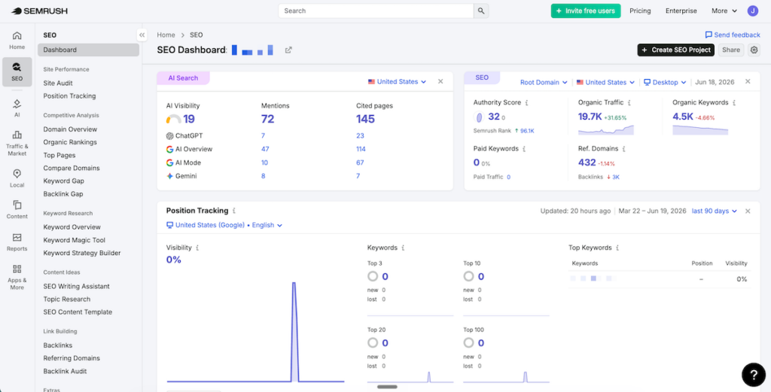Open the Content sidebar icon
This screenshot has height=392, width=771.
[17, 209]
